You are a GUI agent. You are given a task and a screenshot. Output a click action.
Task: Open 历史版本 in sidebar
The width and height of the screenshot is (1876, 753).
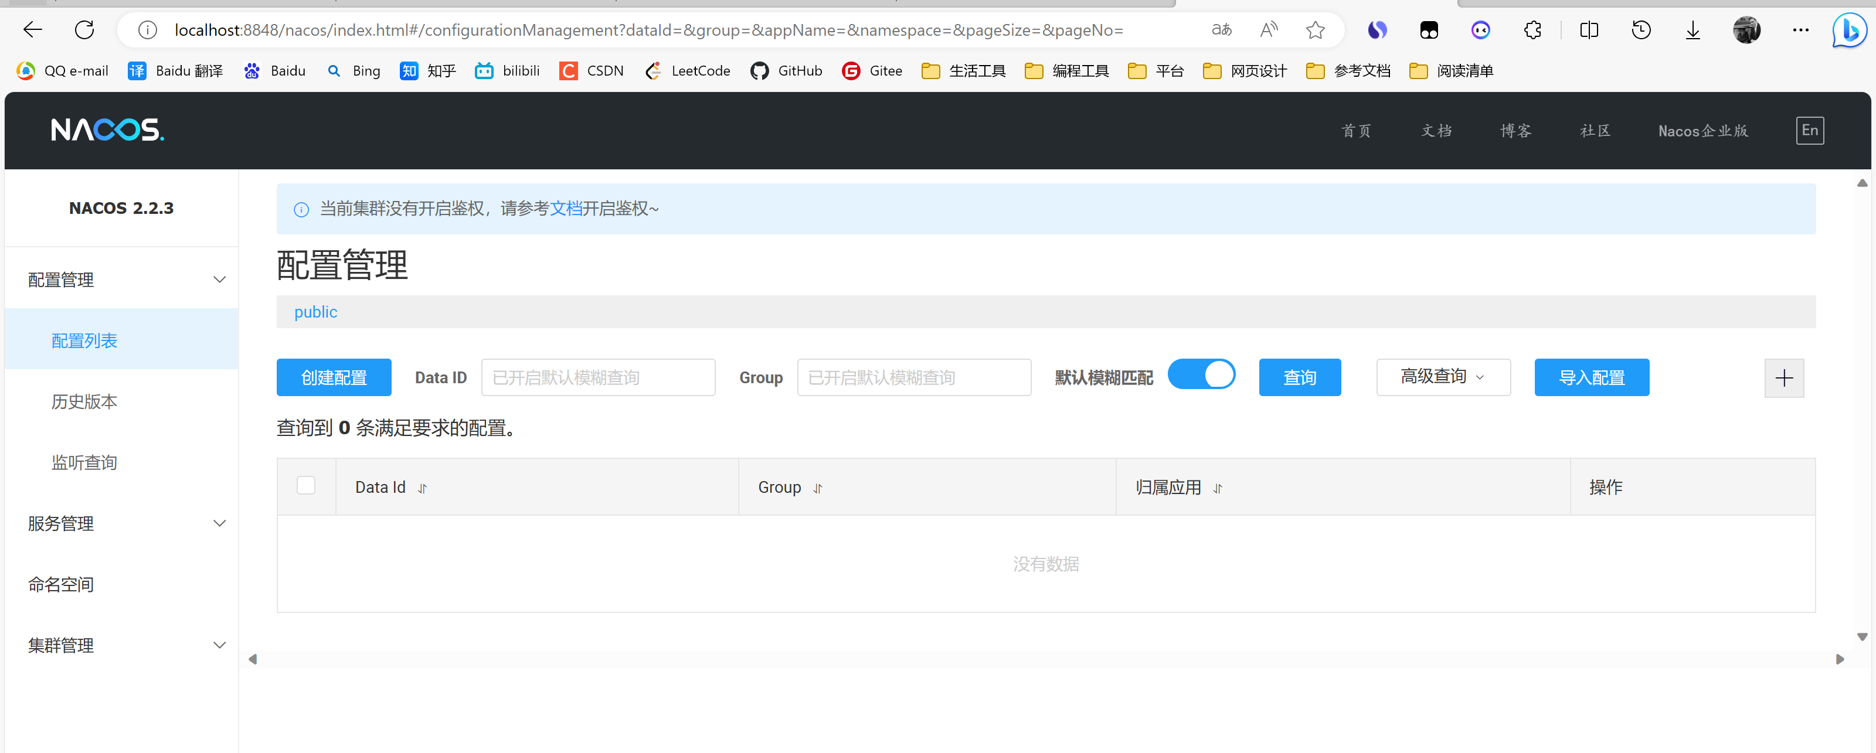point(84,401)
